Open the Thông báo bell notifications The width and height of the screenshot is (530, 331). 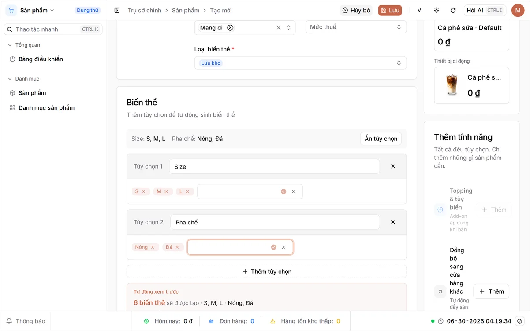click(x=26, y=321)
